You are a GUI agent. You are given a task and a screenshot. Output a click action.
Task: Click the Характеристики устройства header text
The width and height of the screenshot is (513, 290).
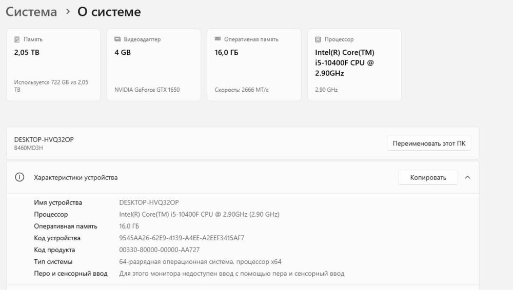[75, 177]
